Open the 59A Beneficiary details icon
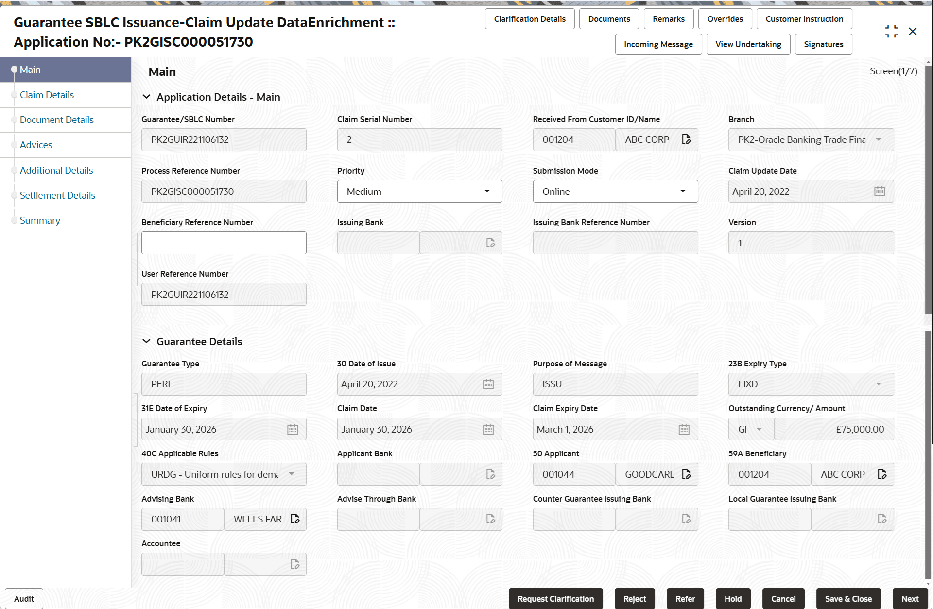 [x=882, y=474]
